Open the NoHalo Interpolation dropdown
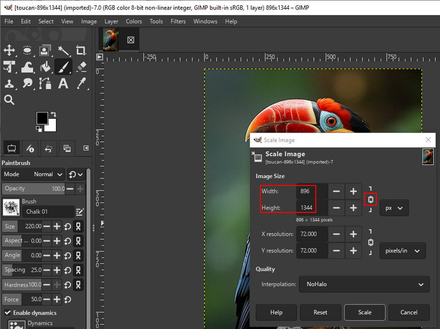Screen dimensions: 440x329 (x=364, y=284)
